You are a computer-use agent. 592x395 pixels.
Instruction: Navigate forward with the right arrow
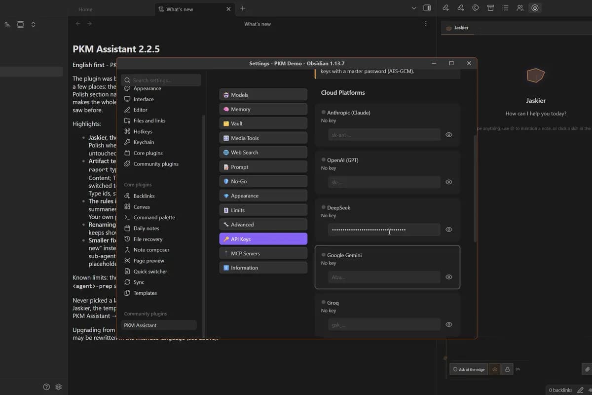pos(89,24)
